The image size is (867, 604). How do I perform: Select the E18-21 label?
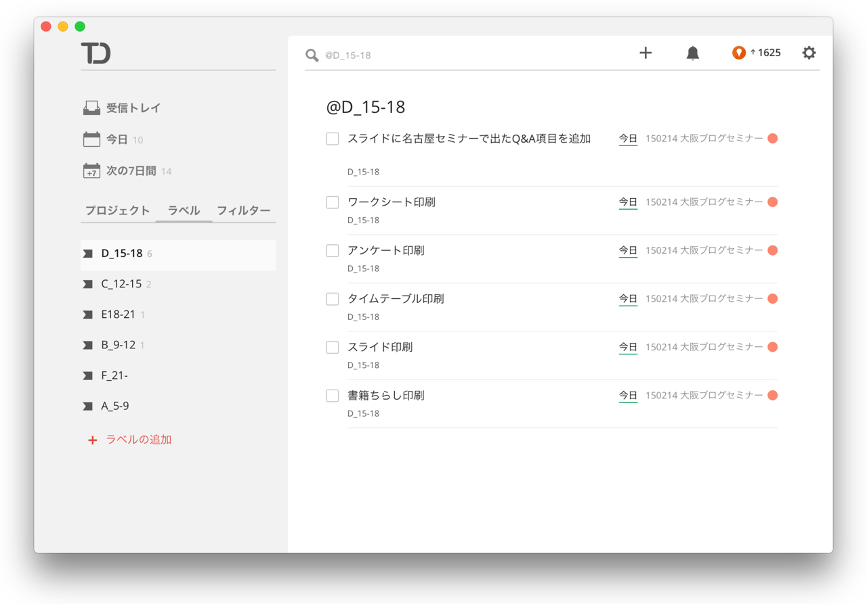pos(118,315)
